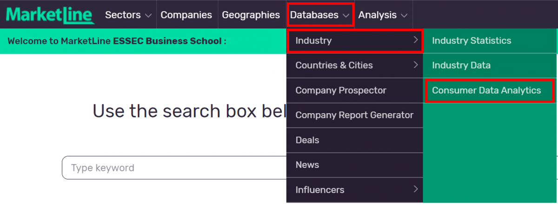The height and width of the screenshot is (205, 558).
Task: Select Countries & Cities entry
Action: pos(355,65)
